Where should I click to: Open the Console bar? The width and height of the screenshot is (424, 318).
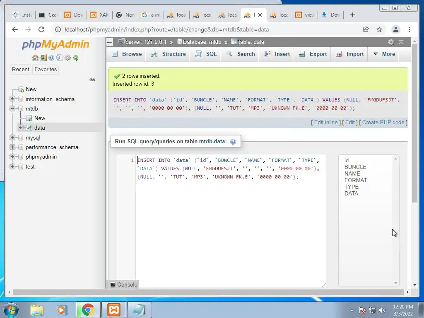123,284
